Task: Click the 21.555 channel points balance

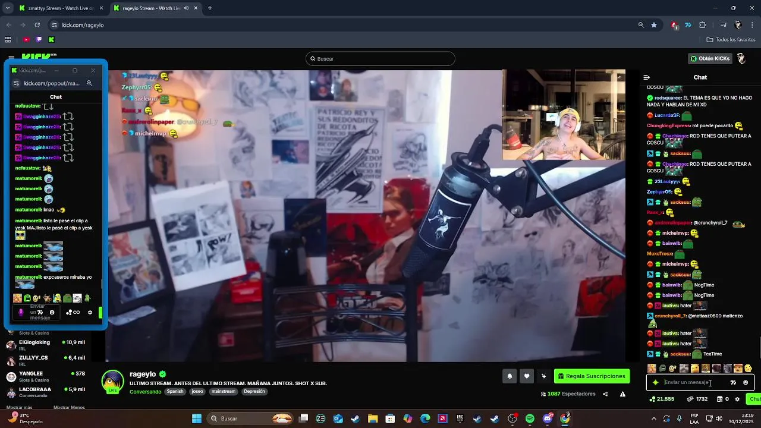Action: click(x=662, y=399)
